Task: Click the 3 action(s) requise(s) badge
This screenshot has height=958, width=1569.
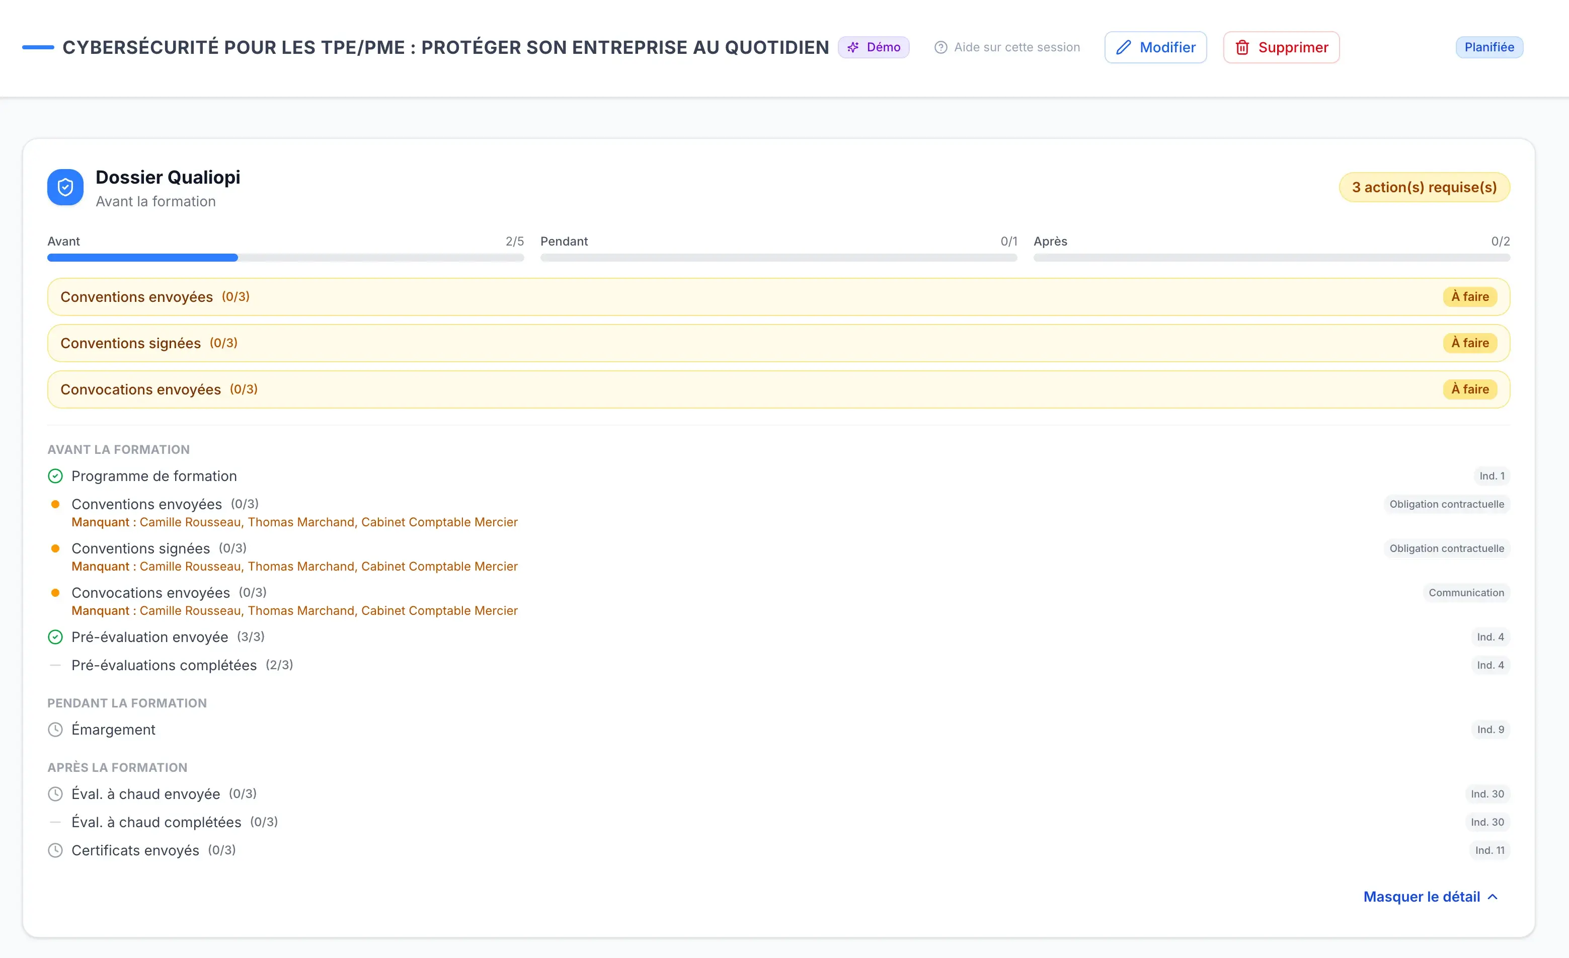Action: (1425, 187)
